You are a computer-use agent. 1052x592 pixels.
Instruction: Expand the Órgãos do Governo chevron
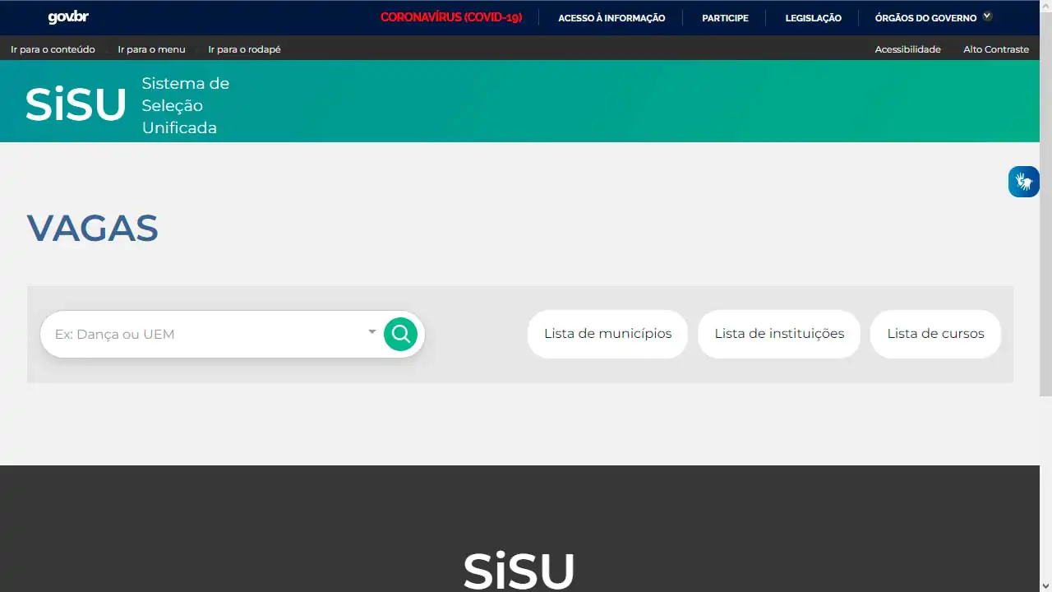point(987,16)
